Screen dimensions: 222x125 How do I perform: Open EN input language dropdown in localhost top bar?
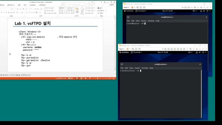pos(190,52)
